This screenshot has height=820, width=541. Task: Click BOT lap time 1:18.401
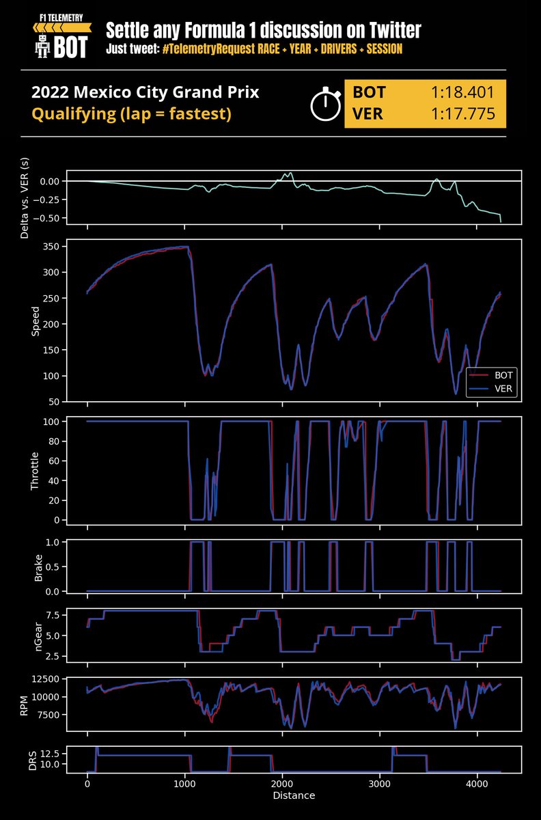pos(463,93)
